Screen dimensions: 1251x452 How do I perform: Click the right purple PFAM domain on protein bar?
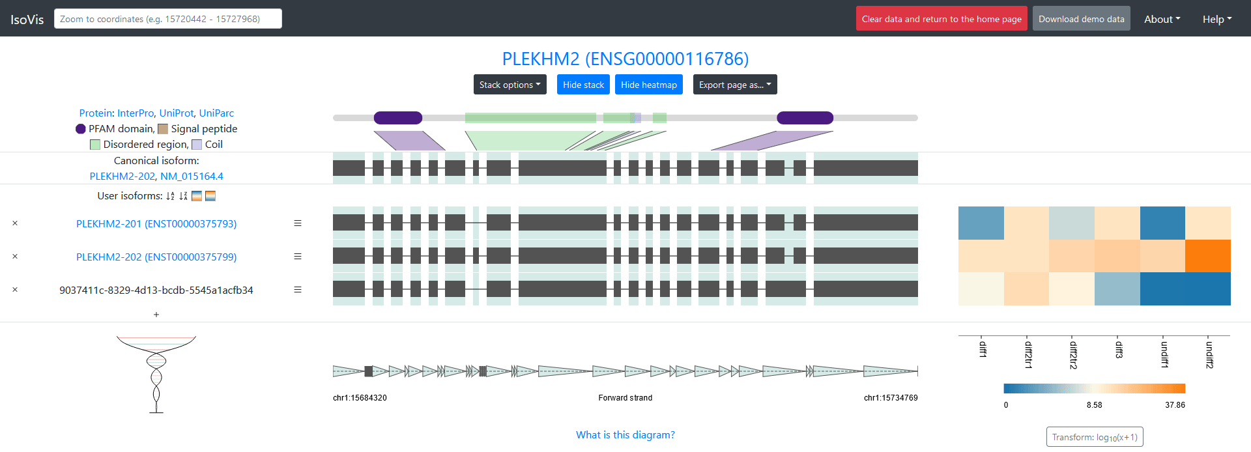[805, 118]
